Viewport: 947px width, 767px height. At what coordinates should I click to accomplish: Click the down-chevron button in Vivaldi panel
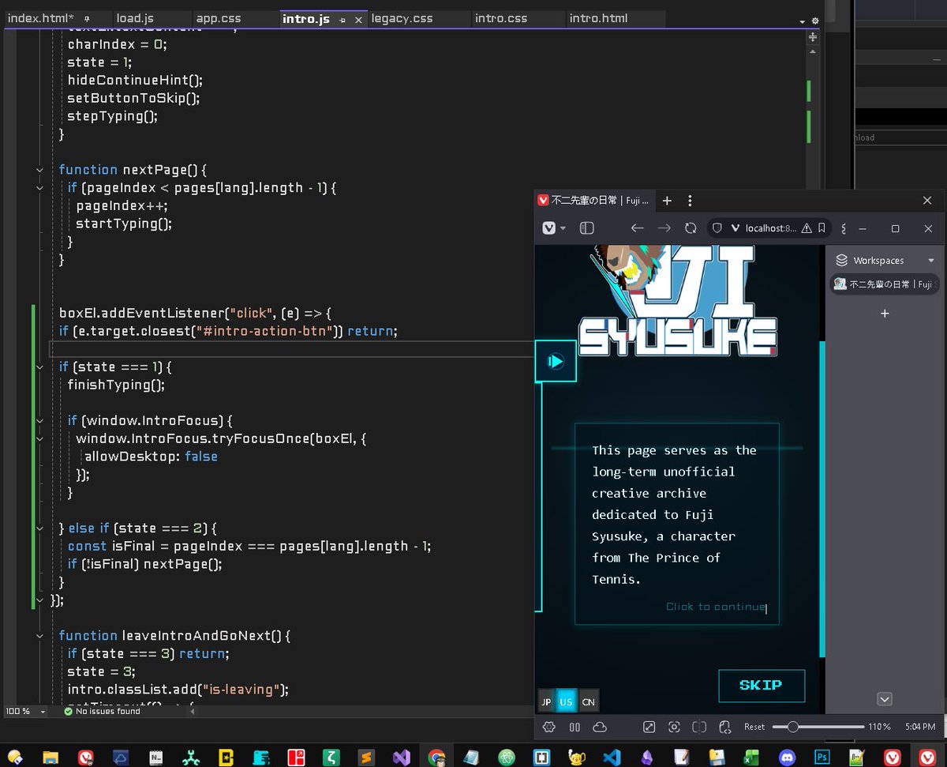click(x=885, y=699)
